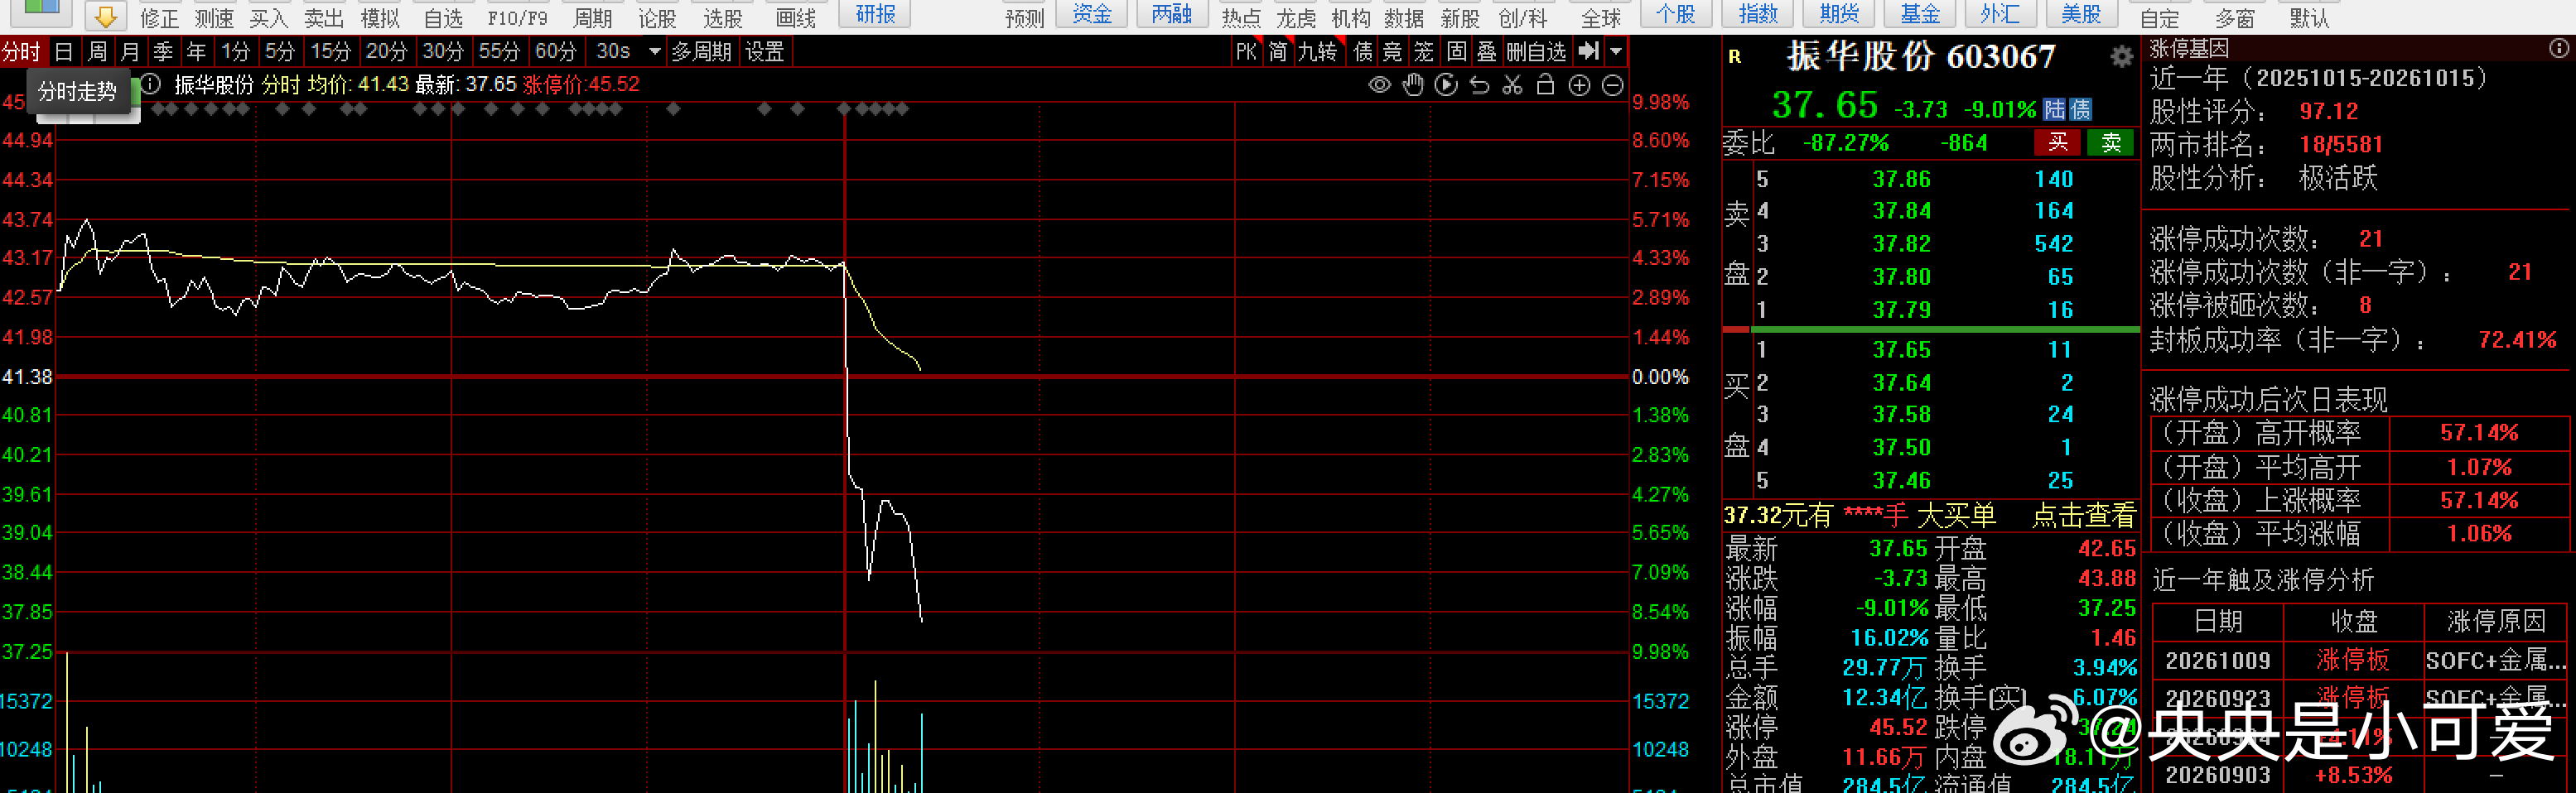Screen dimensions: 2576x793
Task: Click the replay playback icon
Action: pos(1446,85)
